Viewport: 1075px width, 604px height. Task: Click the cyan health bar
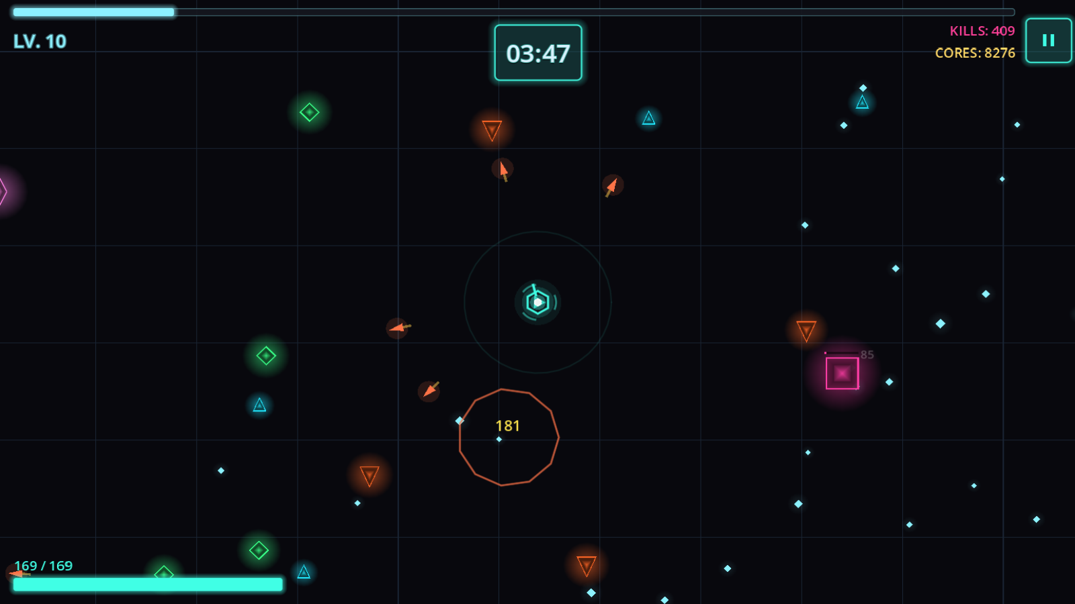[x=148, y=585]
